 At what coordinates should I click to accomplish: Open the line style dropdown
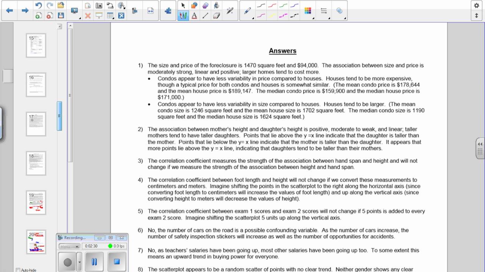tap(324, 11)
